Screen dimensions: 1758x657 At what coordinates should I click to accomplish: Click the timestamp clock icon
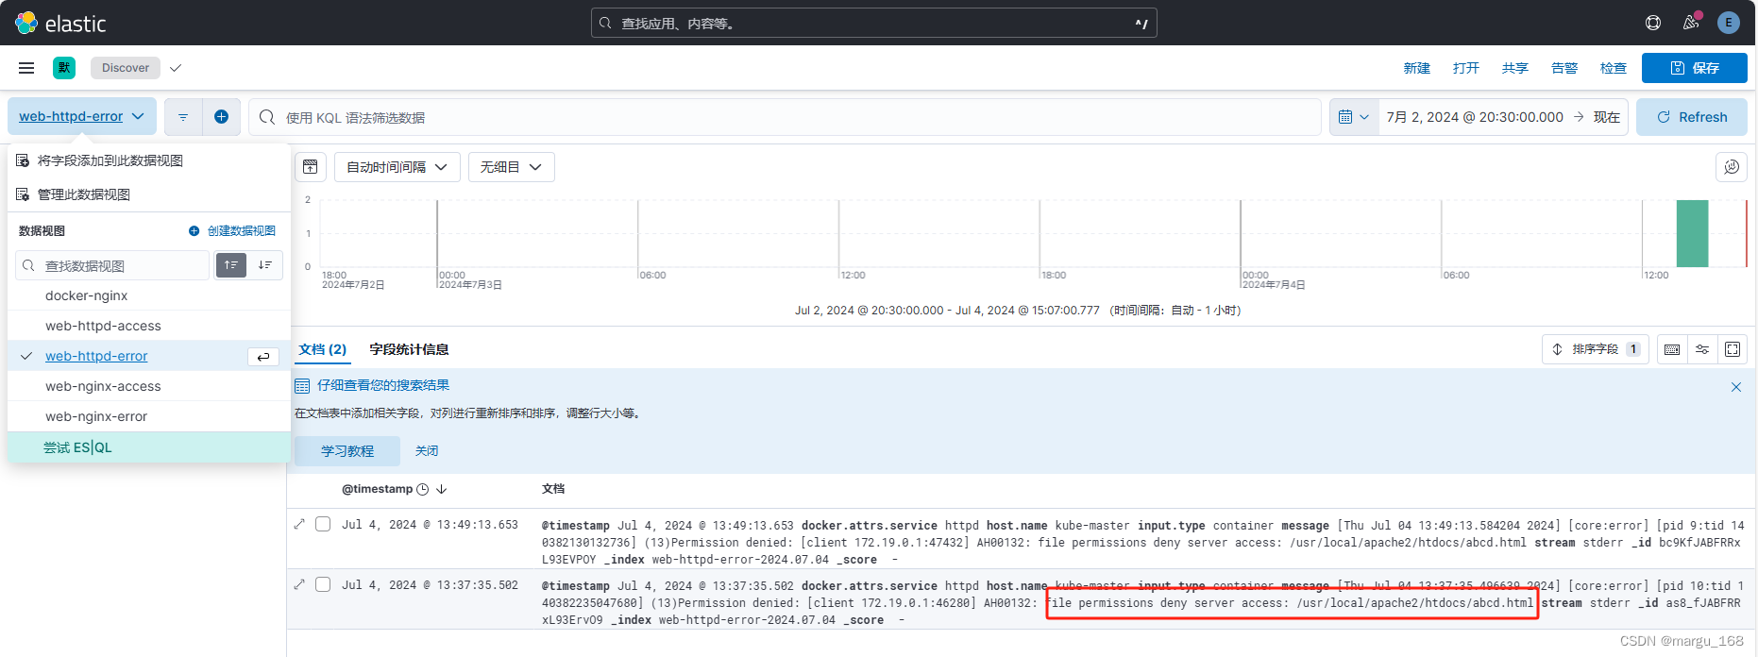pyautogui.click(x=423, y=489)
